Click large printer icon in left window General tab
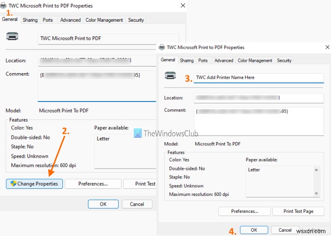This screenshot has height=236, width=331. (12, 36)
